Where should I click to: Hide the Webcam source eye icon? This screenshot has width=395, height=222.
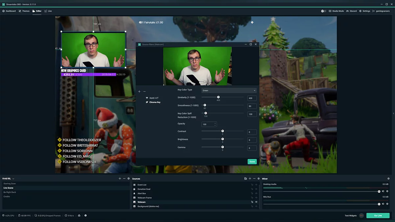(x=256, y=202)
